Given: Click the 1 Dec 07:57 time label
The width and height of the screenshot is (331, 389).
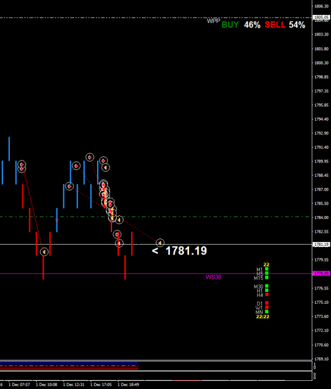Looking at the screenshot, I should (19, 385).
